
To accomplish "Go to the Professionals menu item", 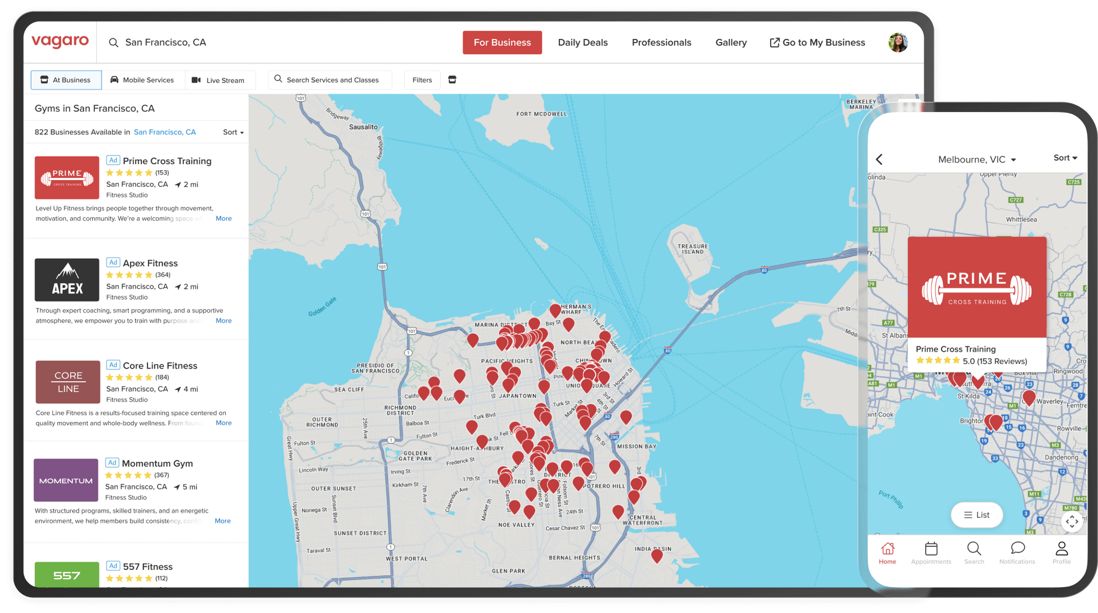I will pos(662,43).
